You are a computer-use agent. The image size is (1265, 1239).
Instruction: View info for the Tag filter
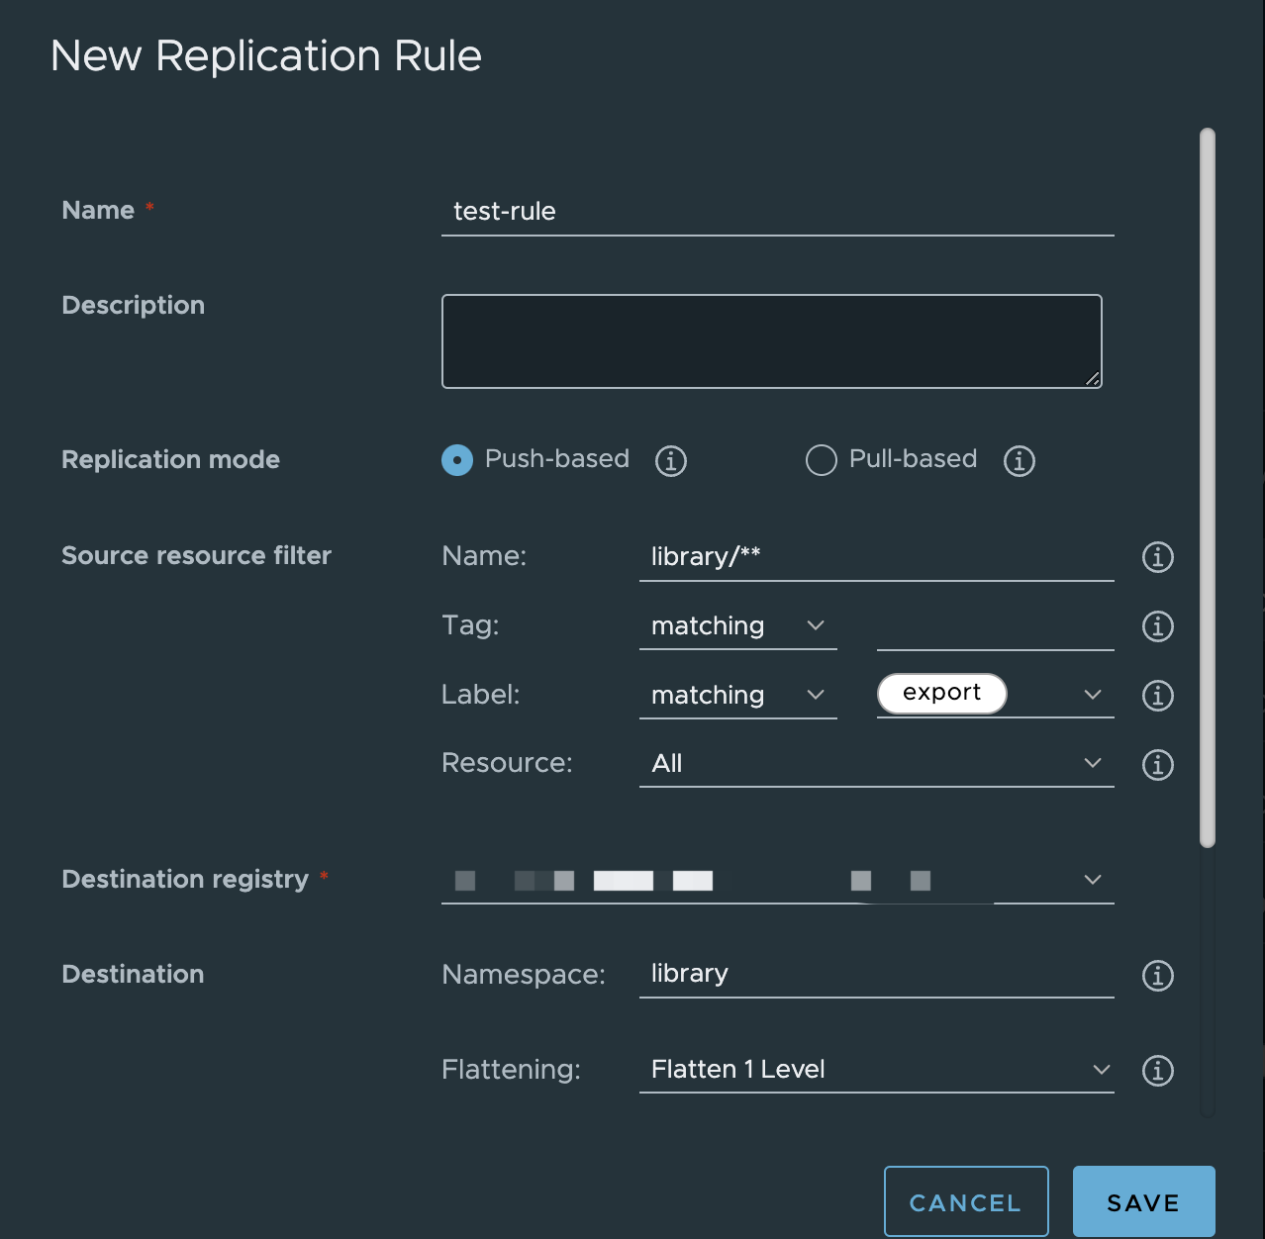point(1156,625)
